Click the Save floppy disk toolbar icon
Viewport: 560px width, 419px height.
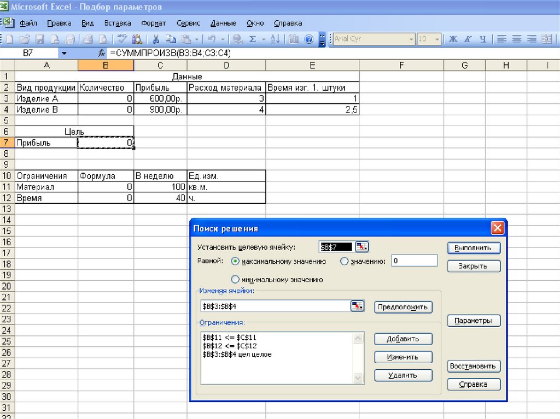tap(39, 39)
